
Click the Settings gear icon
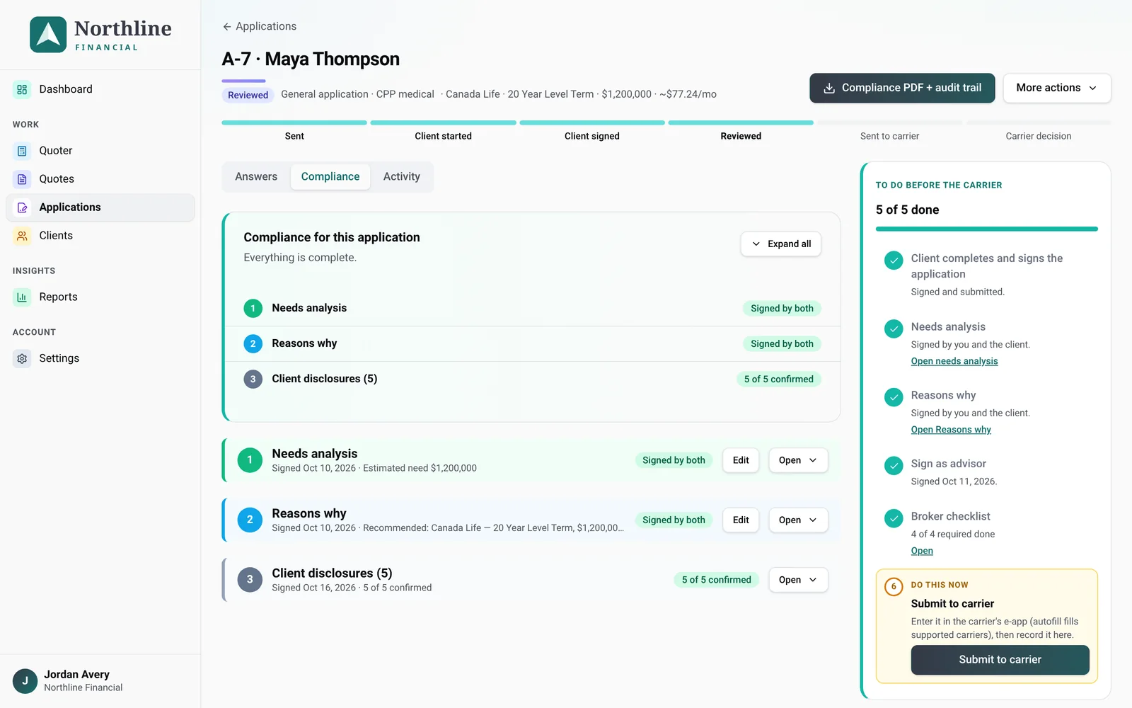pos(22,359)
